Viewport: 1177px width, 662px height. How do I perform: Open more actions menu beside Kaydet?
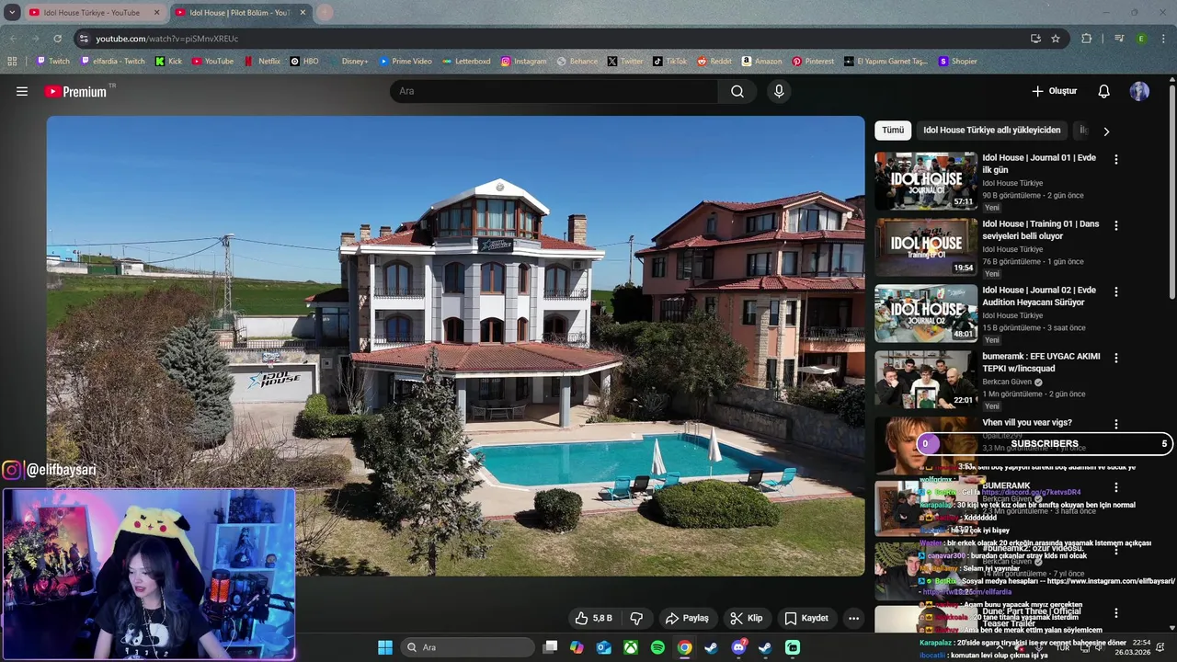click(853, 618)
